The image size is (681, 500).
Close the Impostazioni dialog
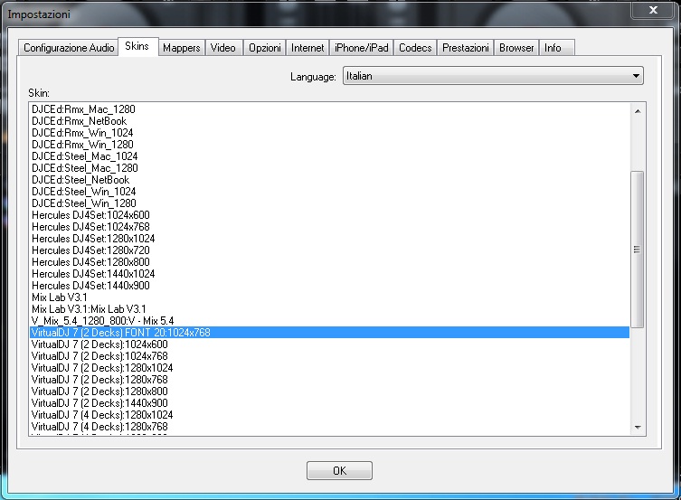click(x=653, y=10)
